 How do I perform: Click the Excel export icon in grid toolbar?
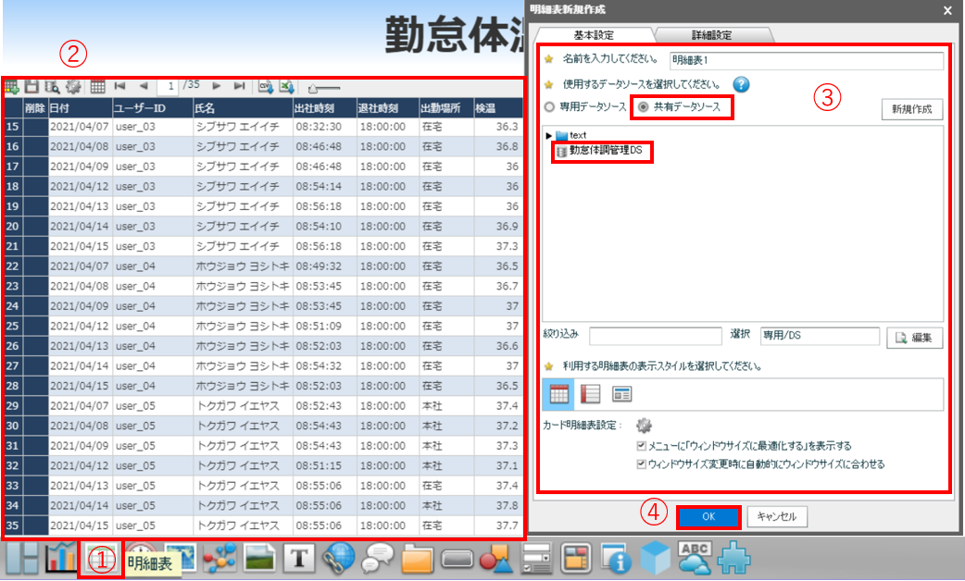tap(287, 86)
